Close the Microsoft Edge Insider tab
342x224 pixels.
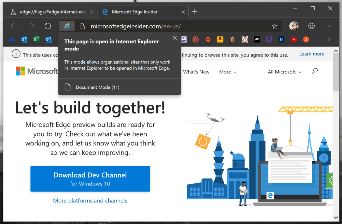[183, 12]
